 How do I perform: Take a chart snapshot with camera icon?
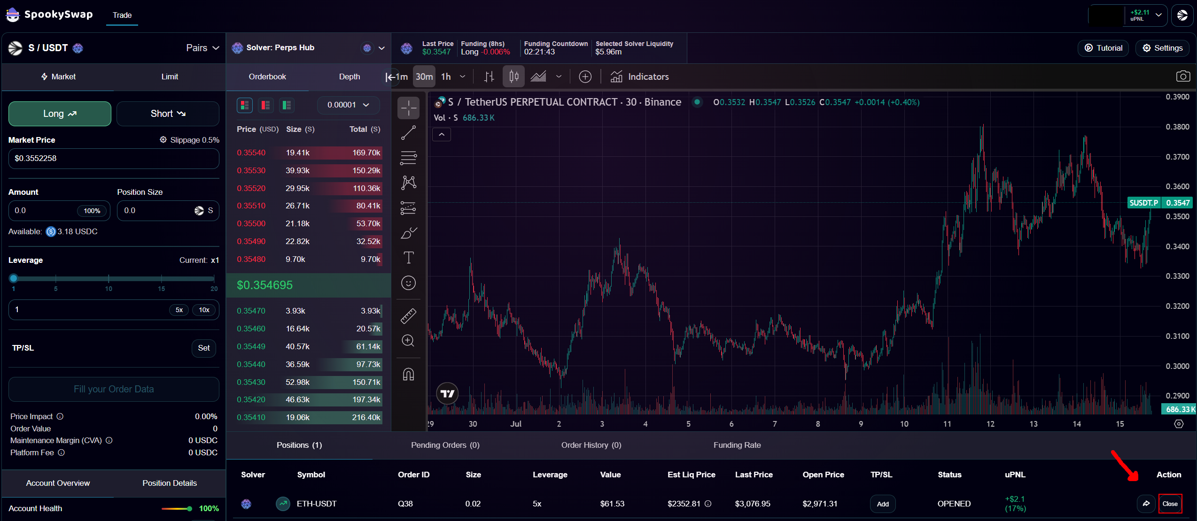(1182, 77)
